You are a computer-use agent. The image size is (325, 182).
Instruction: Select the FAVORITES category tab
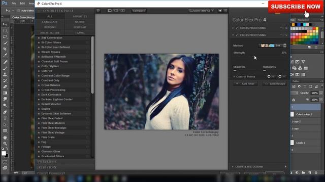tap(80, 17)
